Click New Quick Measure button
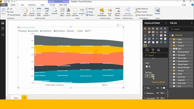 (144, 15)
